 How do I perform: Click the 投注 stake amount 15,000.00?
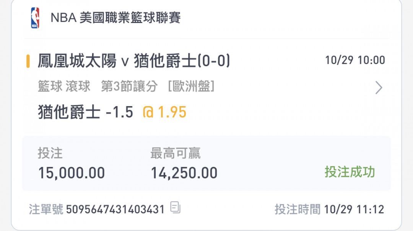click(72, 173)
